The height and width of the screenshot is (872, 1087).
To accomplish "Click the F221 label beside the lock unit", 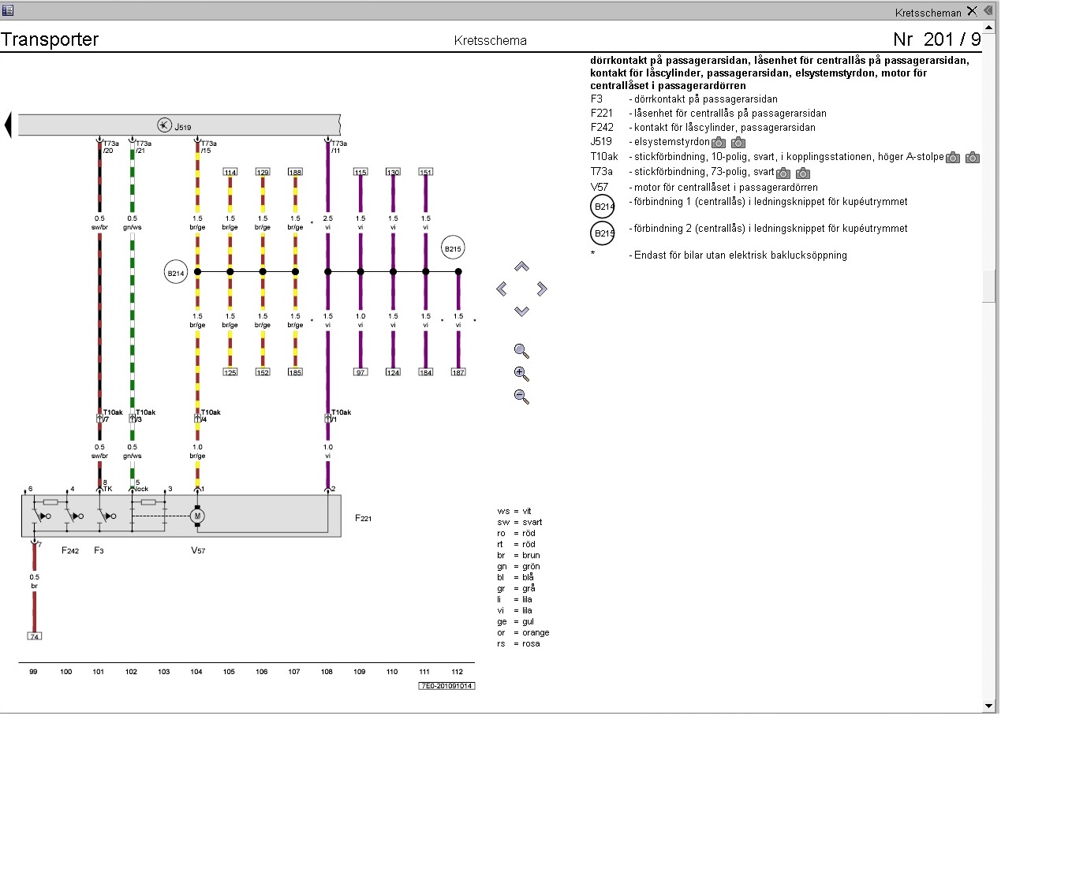I will coord(363,518).
